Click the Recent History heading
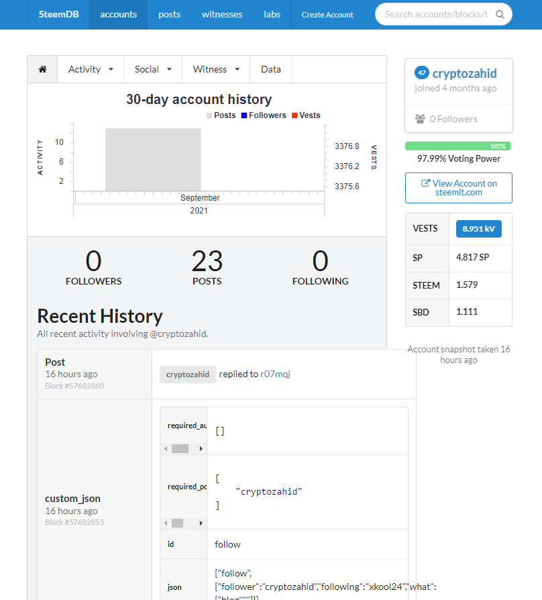Screen dimensions: 542x600 (x=100, y=316)
